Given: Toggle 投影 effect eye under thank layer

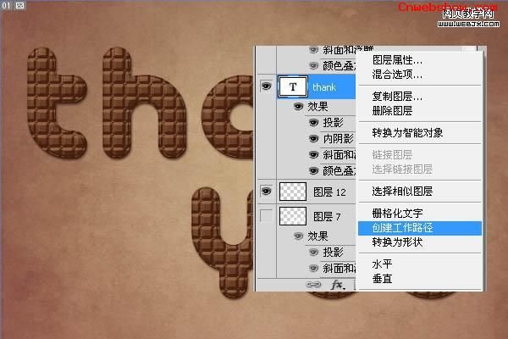Looking at the screenshot, I should coord(313,122).
